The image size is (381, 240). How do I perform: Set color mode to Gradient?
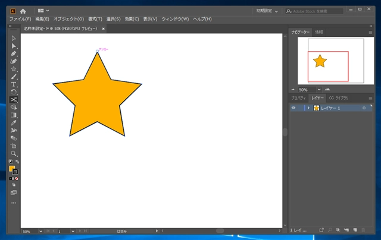(14, 178)
